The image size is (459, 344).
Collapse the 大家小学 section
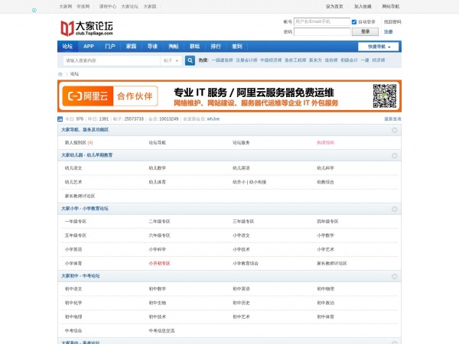(x=395, y=209)
